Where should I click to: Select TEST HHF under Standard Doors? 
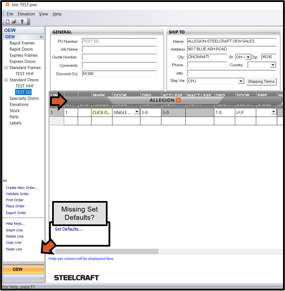25,86
